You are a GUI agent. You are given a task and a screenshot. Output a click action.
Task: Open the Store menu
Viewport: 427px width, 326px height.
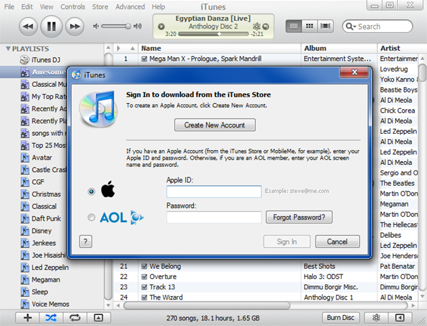coord(100,7)
